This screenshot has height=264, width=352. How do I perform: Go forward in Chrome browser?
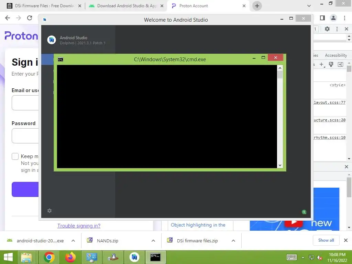[19, 18]
